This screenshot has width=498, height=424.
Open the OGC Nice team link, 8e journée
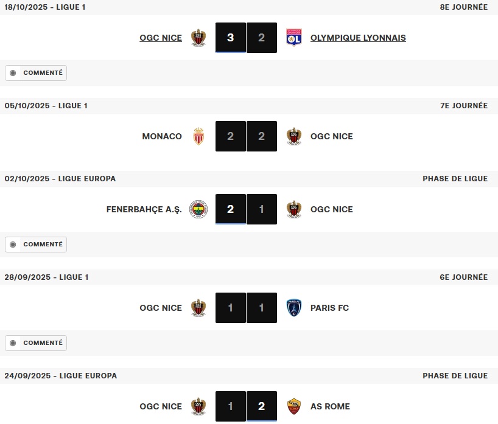161,38
